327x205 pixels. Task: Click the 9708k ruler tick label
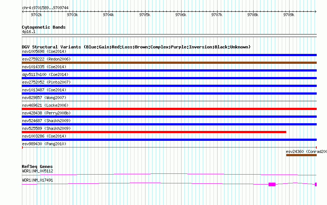point(253,15)
